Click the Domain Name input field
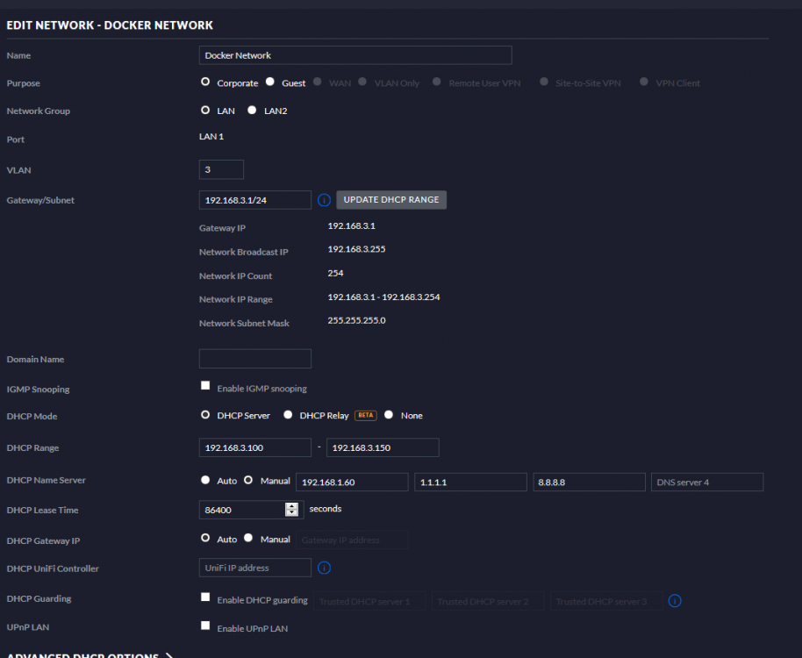This screenshot has width=802, height=658. (255, 359)
